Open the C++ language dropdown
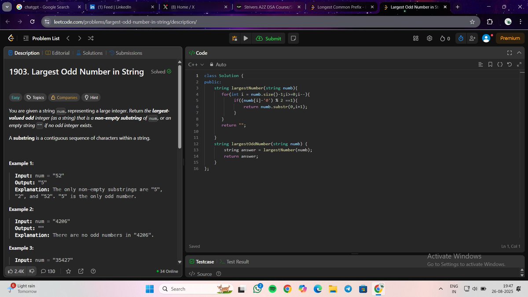Viewport: 528px width, 297px height. [196, 64]
